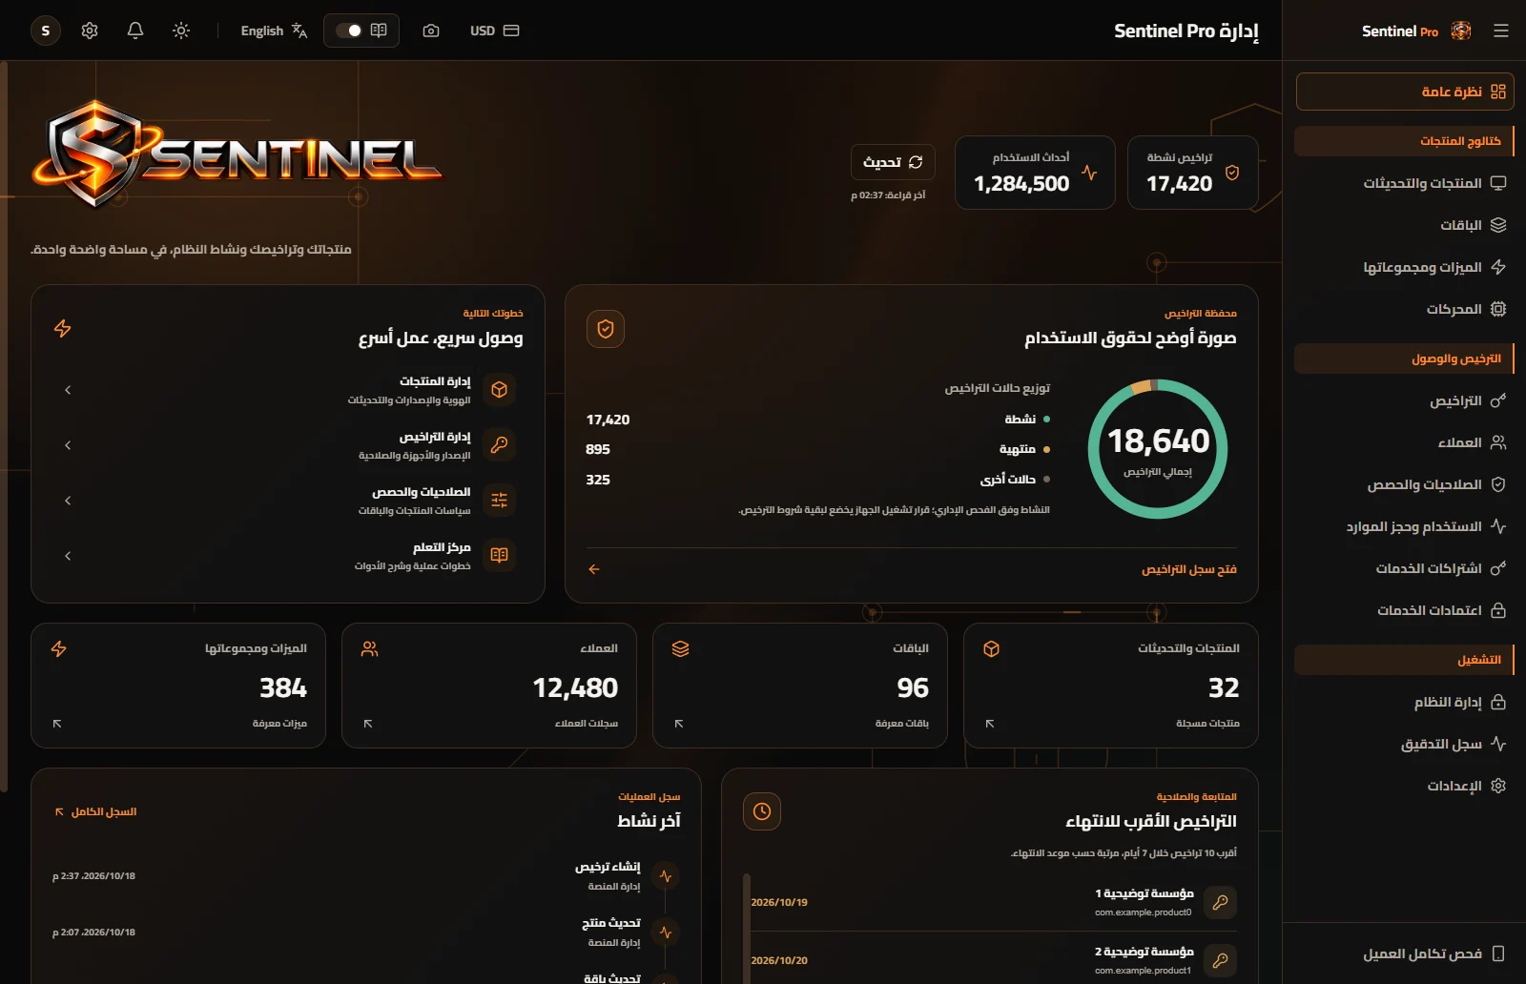This screenshot has height=984, width=1526.
Task: Click the camera screenshot icon
Action: tap(431, 31)
